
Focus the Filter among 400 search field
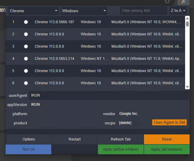(x=143, y=11)
